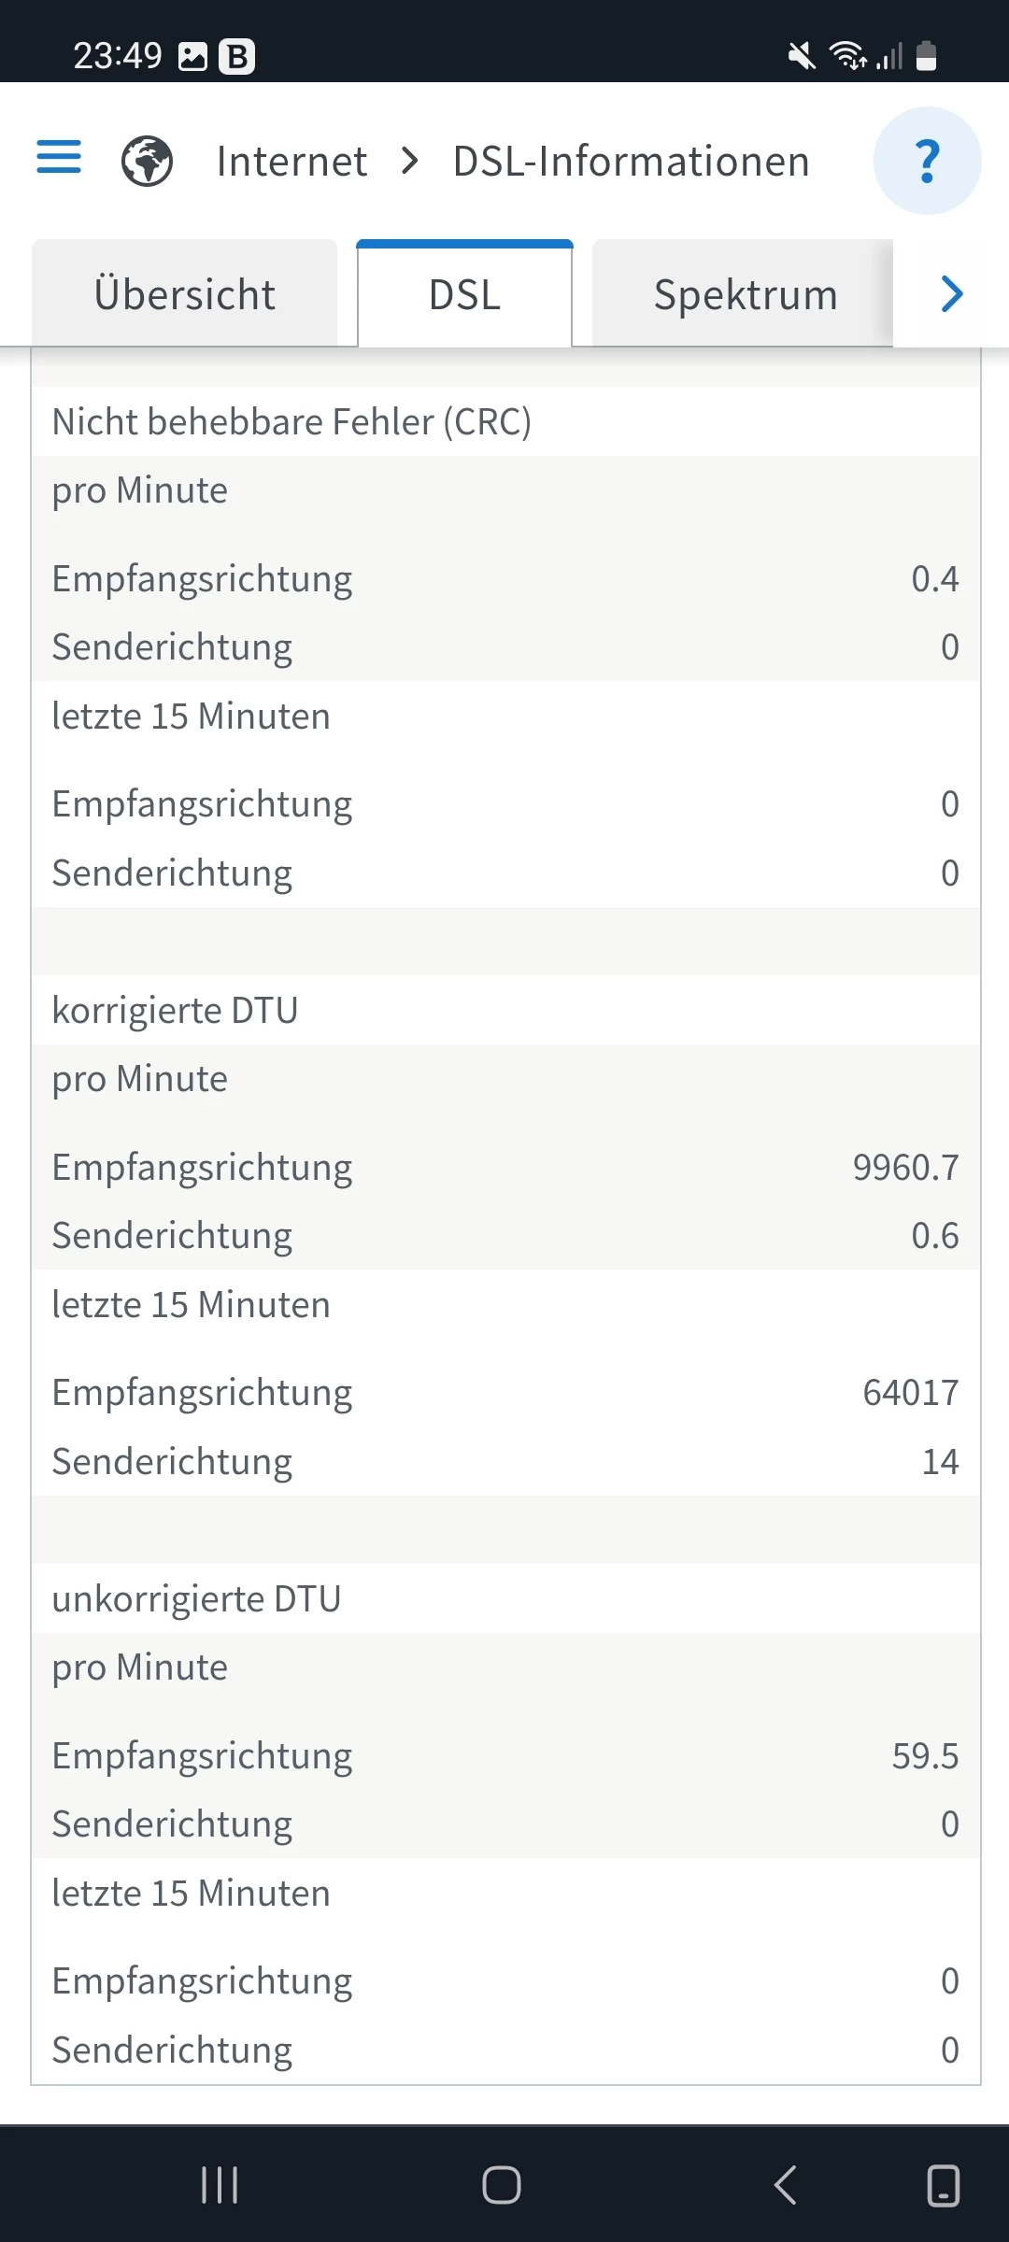This screenshot has width=1009, height=2242.
Task: Tap the unkorrigierte DTU section heading
Action: (x=196, y=1599)
